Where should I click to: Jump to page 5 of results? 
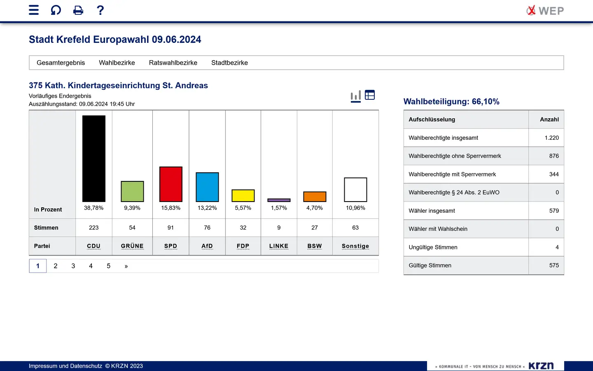(x=109, y=266)
